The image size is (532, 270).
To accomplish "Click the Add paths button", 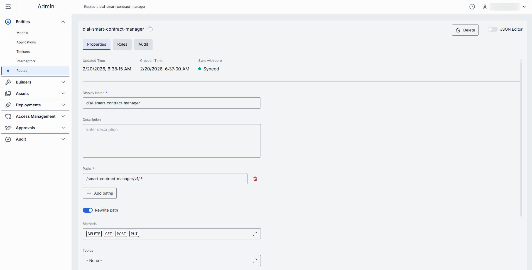I will tap(100, 193).
